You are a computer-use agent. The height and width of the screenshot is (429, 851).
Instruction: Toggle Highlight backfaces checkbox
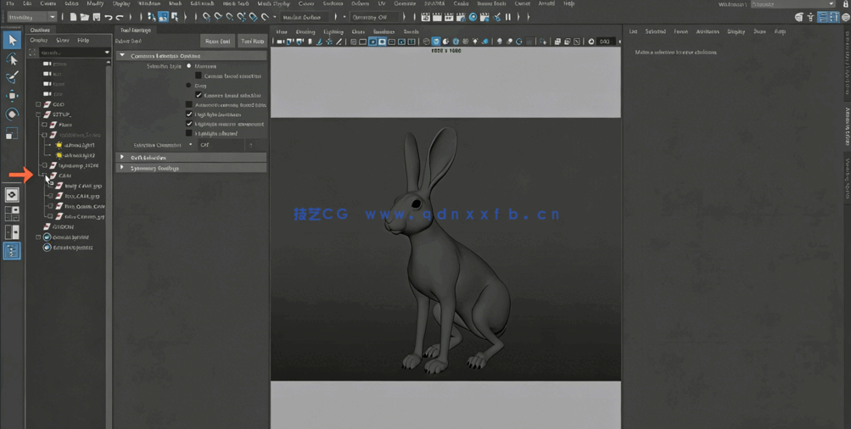[189, 114]
